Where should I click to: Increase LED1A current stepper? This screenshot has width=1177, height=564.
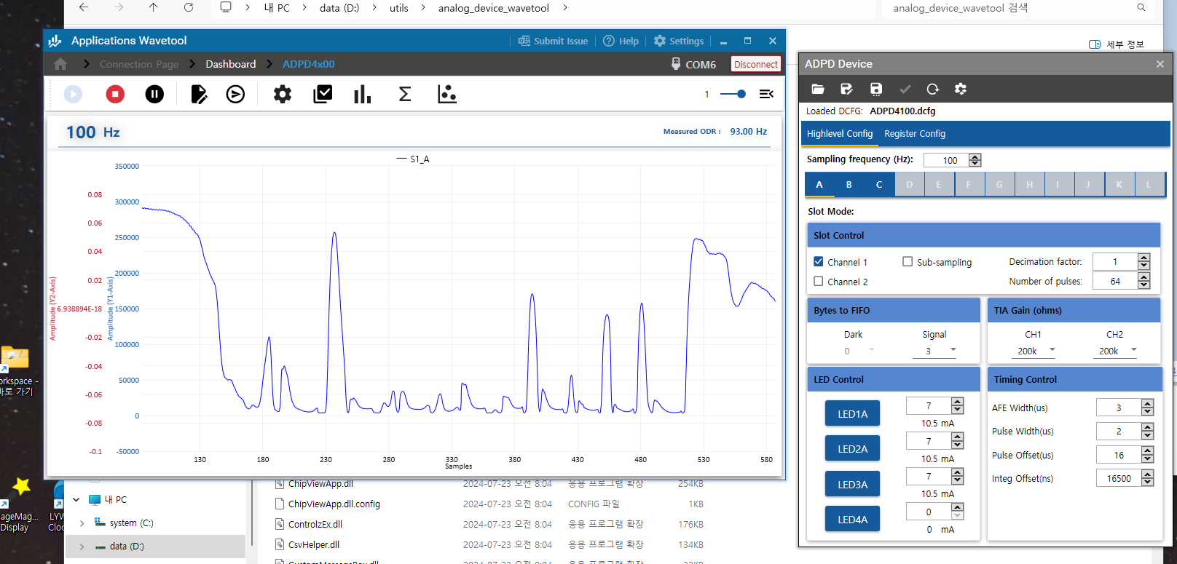958,402
